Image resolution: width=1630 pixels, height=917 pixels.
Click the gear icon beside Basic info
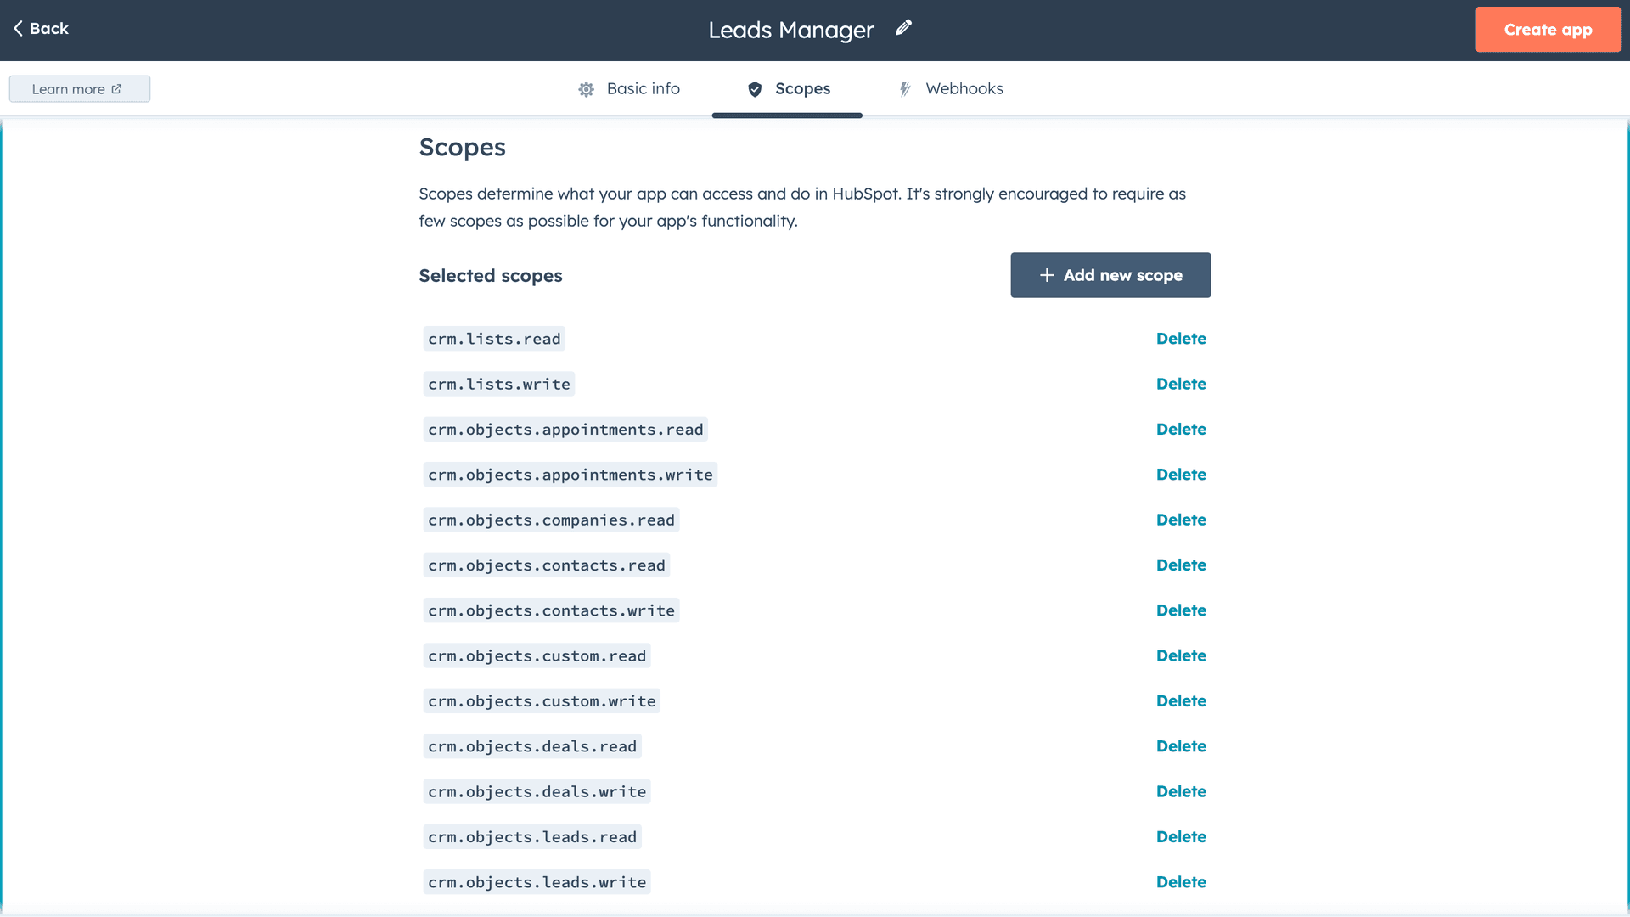pyautogui.click(x=586, y=89)
